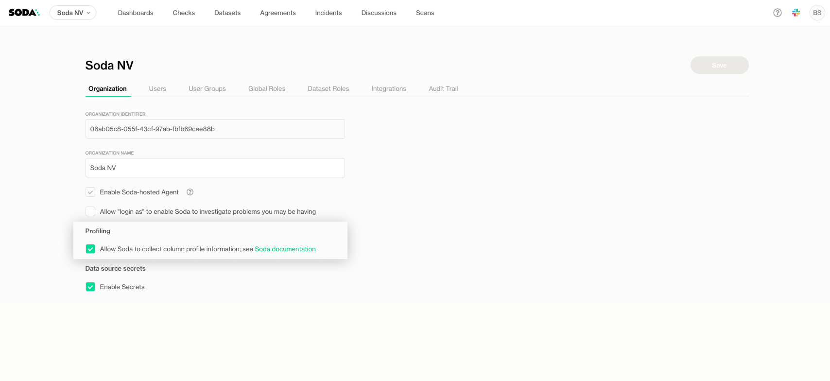830x381 pixels.
Task: Open the Soda documentation link
Action: pos(285,249)
